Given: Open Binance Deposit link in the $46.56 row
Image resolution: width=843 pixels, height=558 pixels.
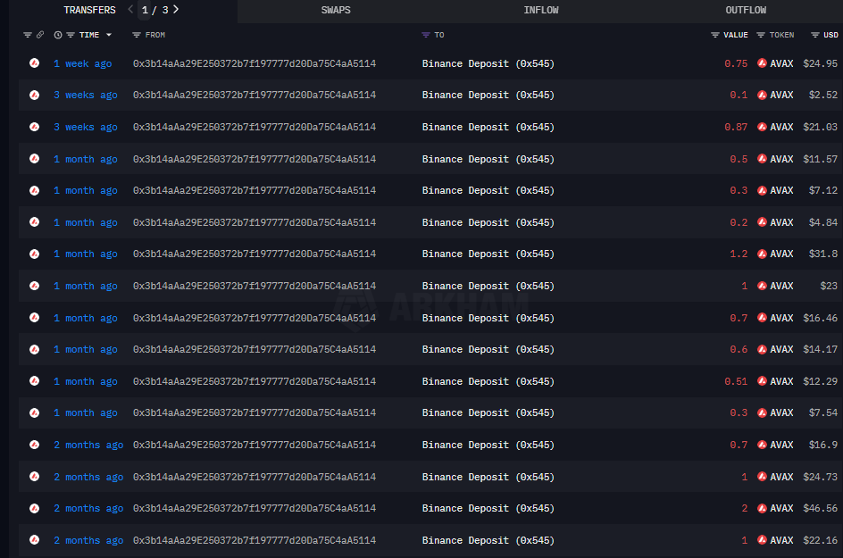Looking at the screenshot, I should 488,508.
